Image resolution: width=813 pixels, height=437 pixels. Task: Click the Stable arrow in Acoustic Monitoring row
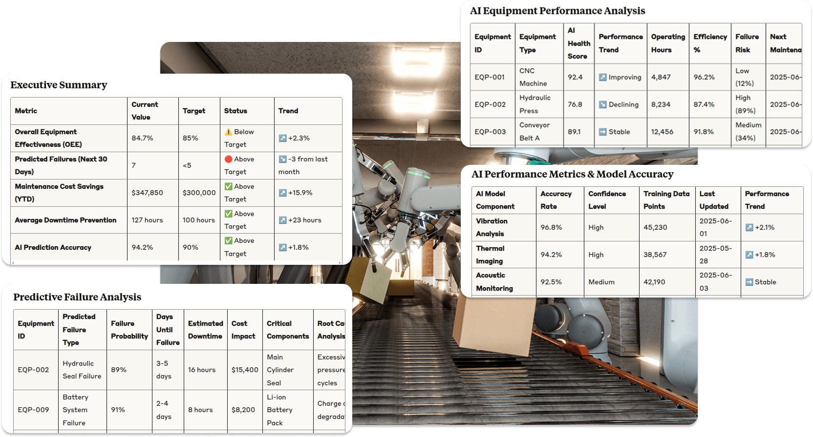[749, 282]
